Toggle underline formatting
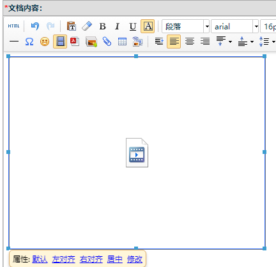This screenshot has height=267, width=276. point(133,26)
